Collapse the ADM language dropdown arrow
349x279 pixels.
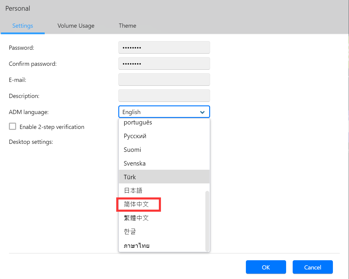(x=202, y=112)
